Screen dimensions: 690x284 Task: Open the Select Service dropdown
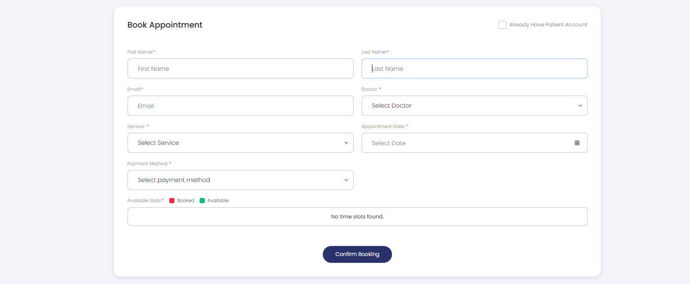click(241, 143)
